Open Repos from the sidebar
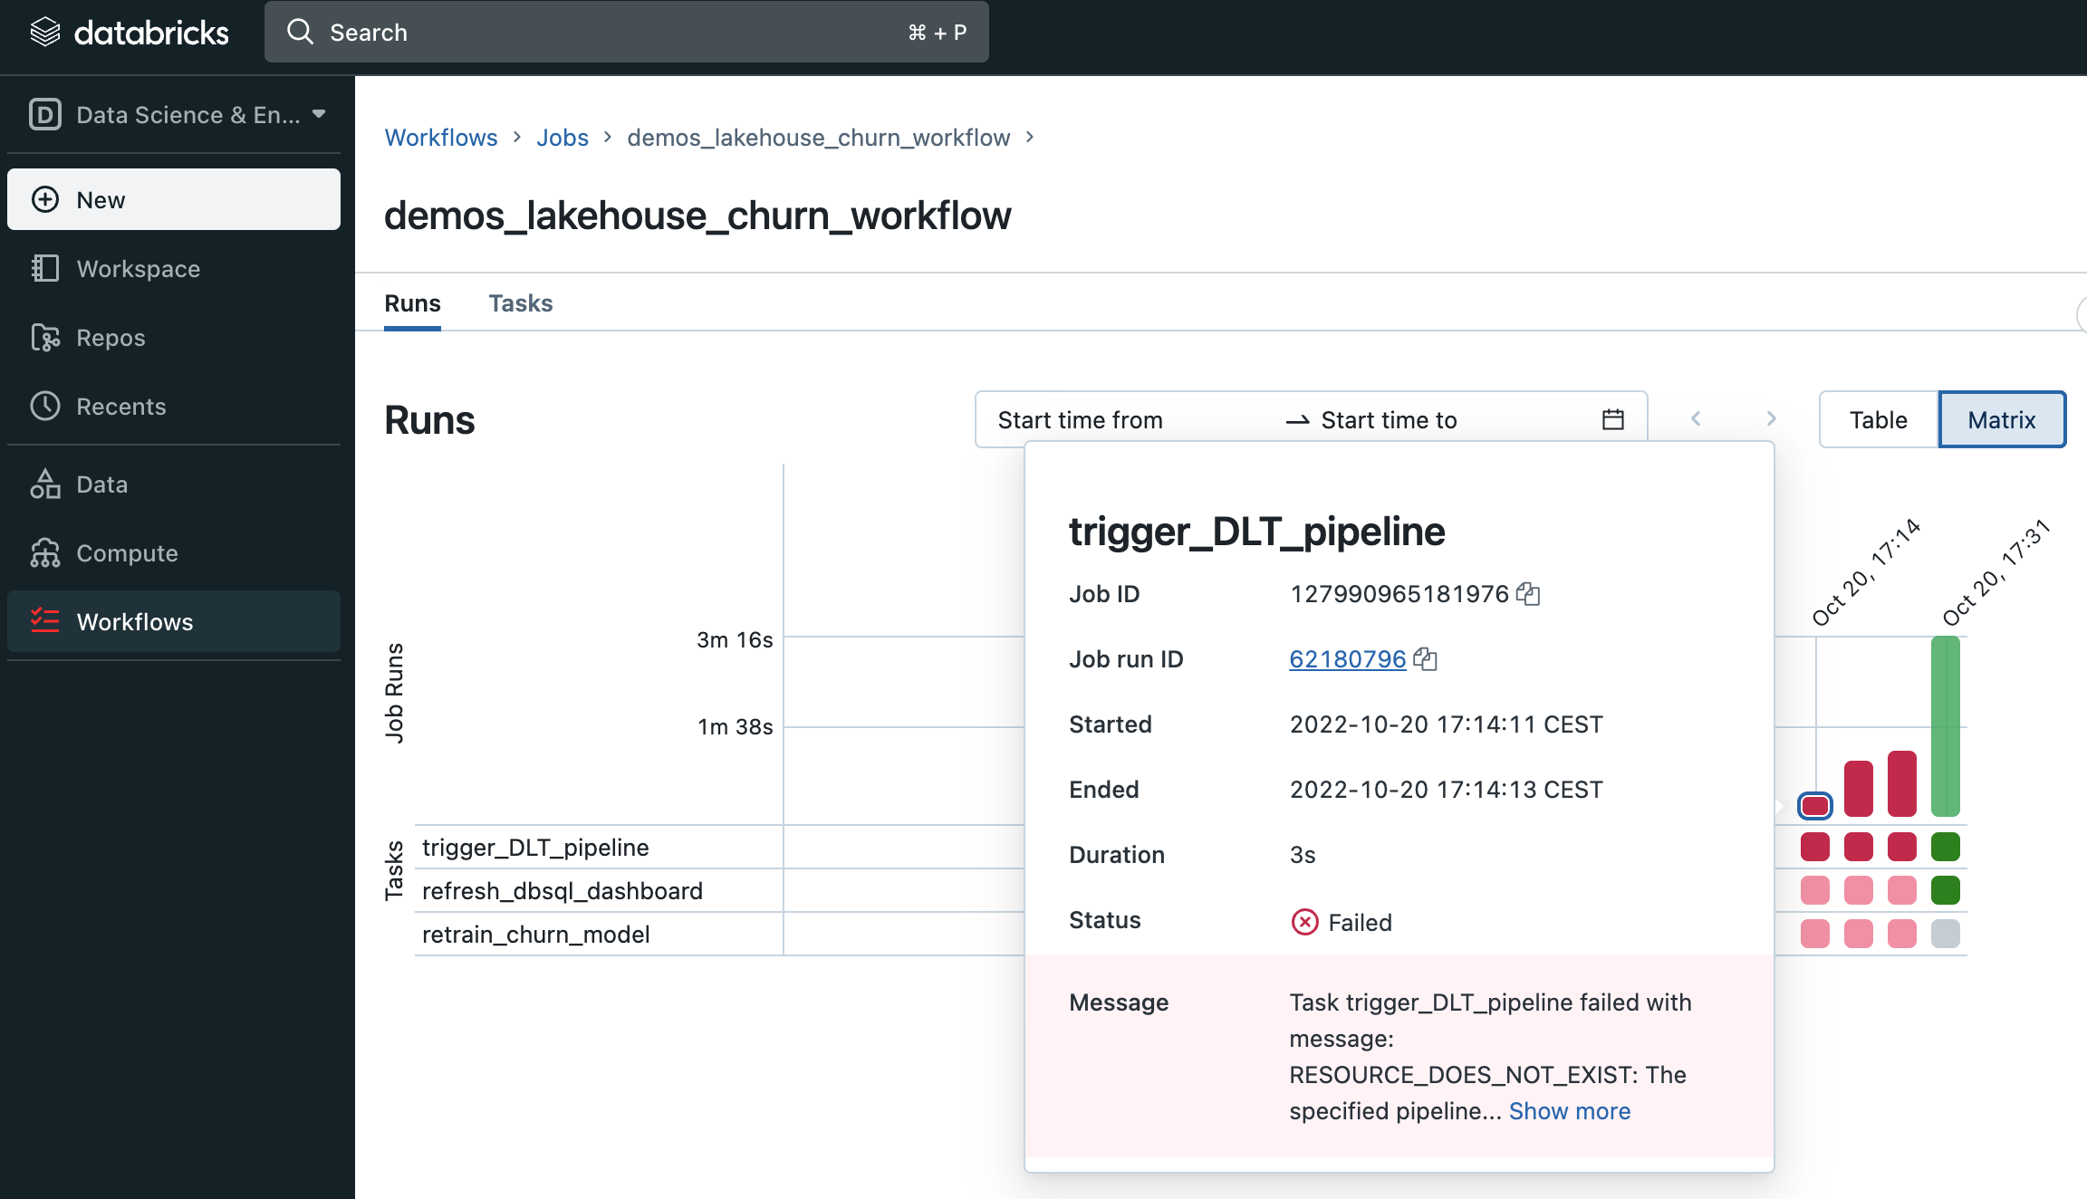2087x1199 pixels. [111, 338]
